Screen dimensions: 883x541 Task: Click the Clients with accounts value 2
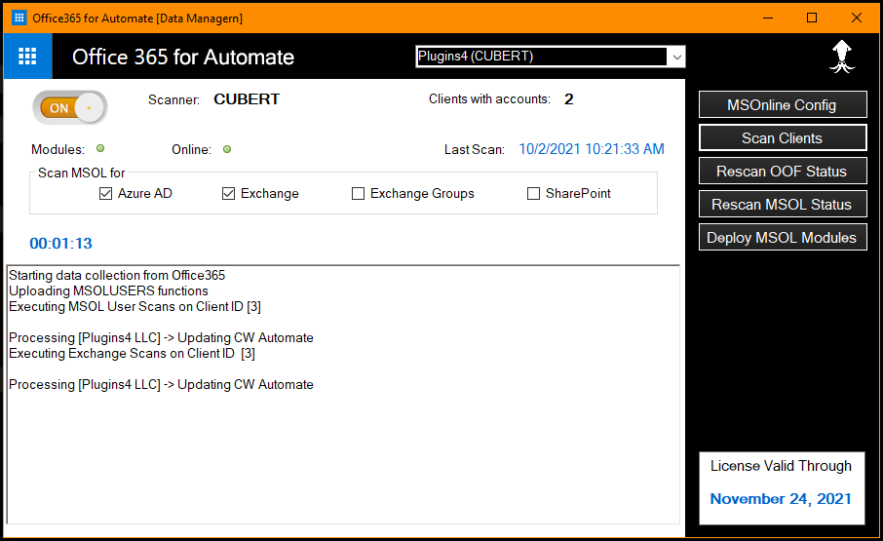[569, 99]
